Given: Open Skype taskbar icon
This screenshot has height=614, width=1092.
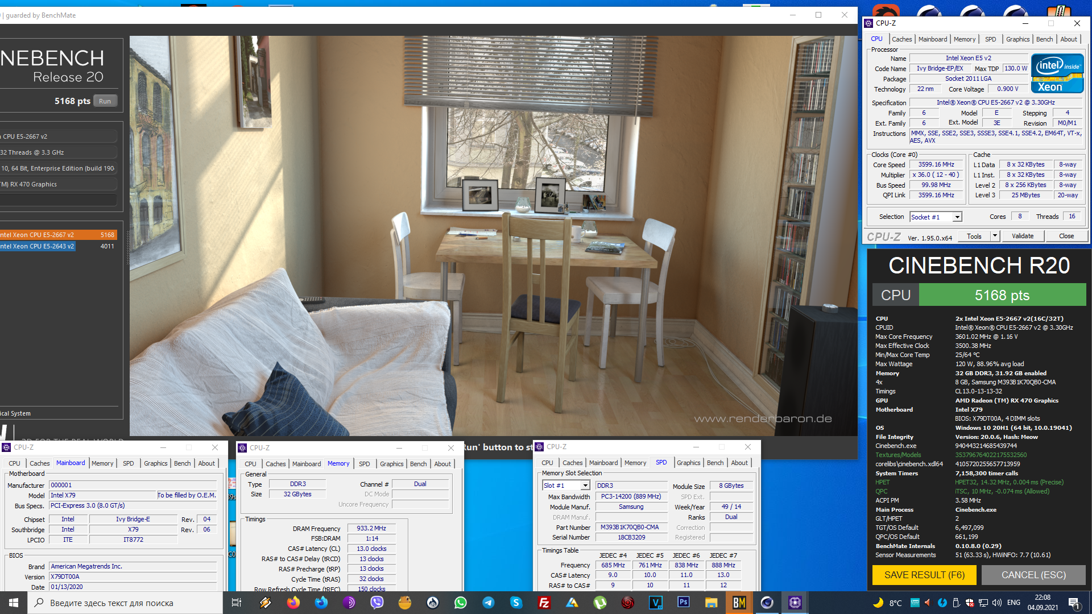Looking at the screenshot, I should tap(516, 603).
